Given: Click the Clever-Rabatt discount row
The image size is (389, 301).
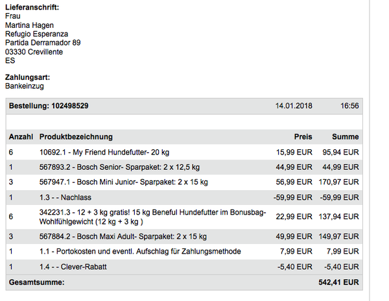Looking at the screenshot, I should pos(73,267).
